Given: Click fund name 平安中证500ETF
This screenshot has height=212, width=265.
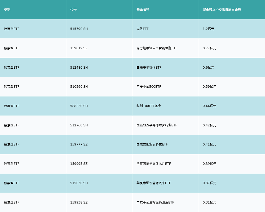Looking at the screenshot, I should pos(149,87).
